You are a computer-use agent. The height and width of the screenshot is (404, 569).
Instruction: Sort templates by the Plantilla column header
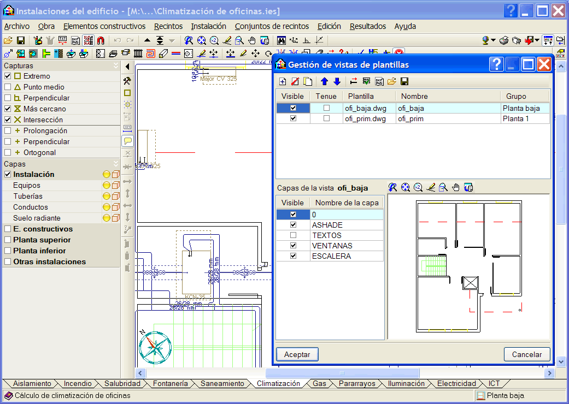coord(370,97)
